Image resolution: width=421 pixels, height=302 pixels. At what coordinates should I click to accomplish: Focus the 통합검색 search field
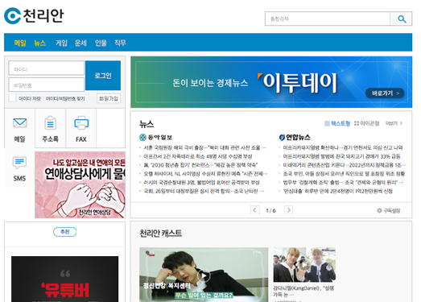pos(328,19)
